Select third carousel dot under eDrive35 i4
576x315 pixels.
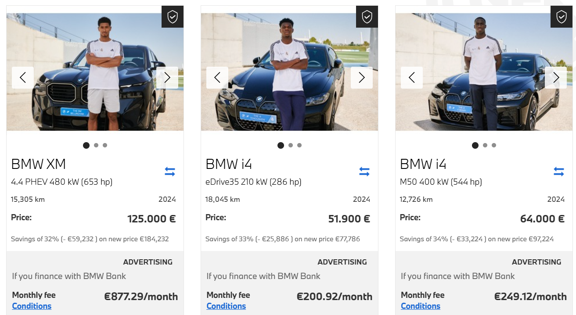(299, 145)
